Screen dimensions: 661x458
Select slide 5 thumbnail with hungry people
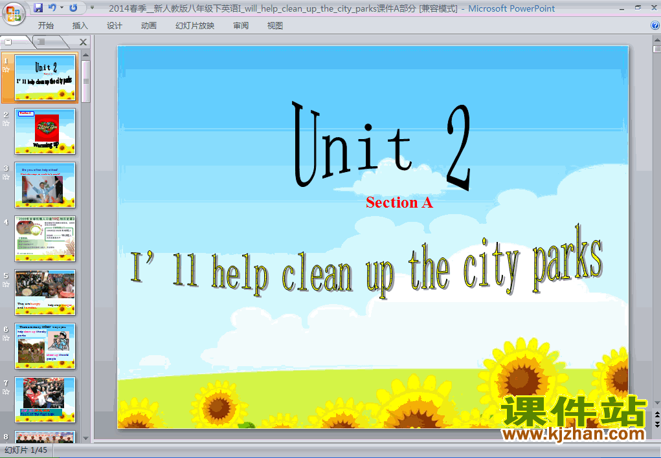pyautogui.click(x=45, y=292)
